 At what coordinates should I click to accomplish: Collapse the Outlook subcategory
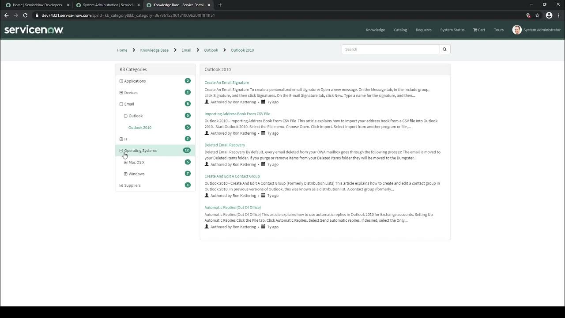126,116
